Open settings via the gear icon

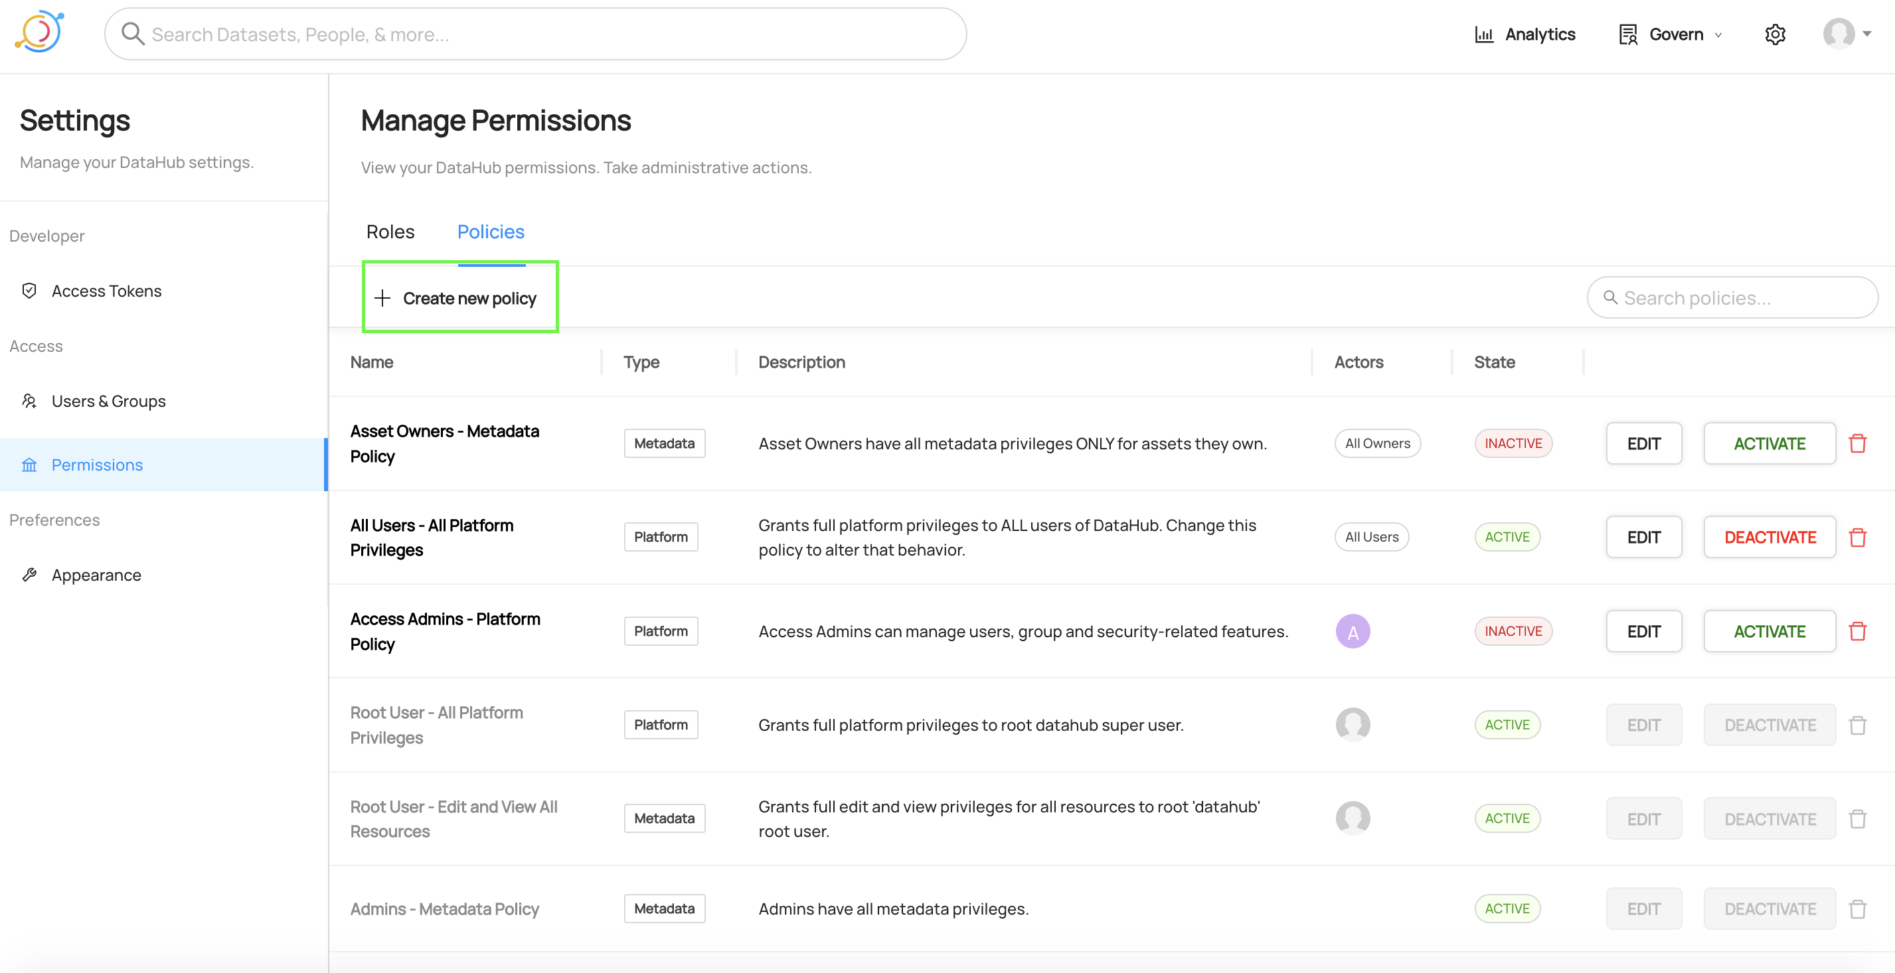pyautogui.click(x=1774, y=35)
